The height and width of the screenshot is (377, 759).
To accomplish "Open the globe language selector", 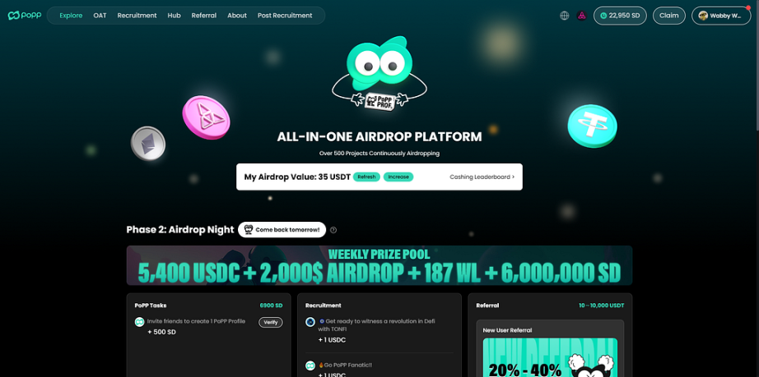I will [x=565, y=16].
